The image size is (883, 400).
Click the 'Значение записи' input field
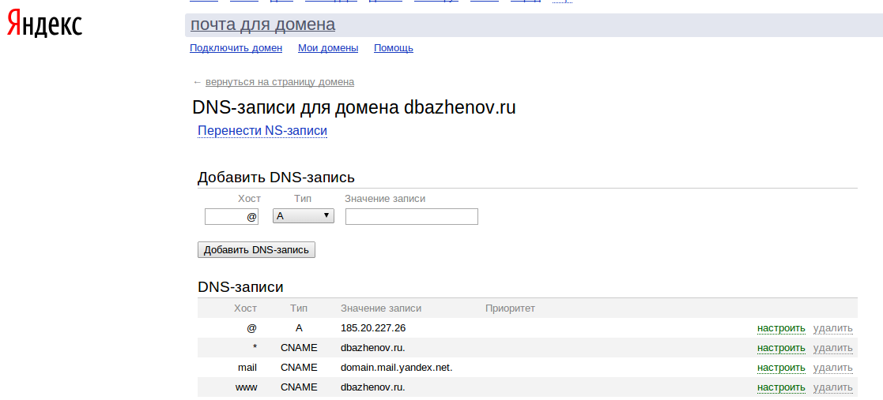coord(411,216)
